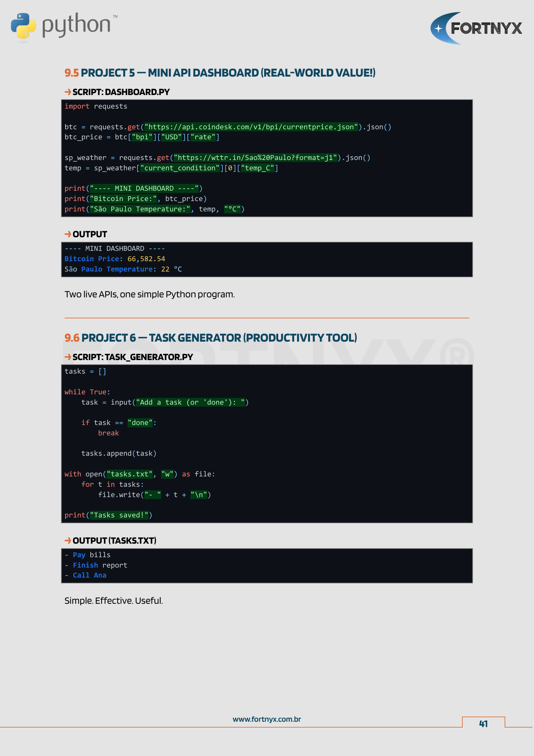
Task: Click the arrow next to the first OUTPUT heading
Action: [68, 234]
